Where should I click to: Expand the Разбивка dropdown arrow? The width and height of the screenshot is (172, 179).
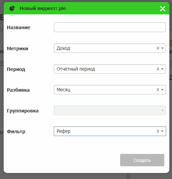(x=162, y=90)
